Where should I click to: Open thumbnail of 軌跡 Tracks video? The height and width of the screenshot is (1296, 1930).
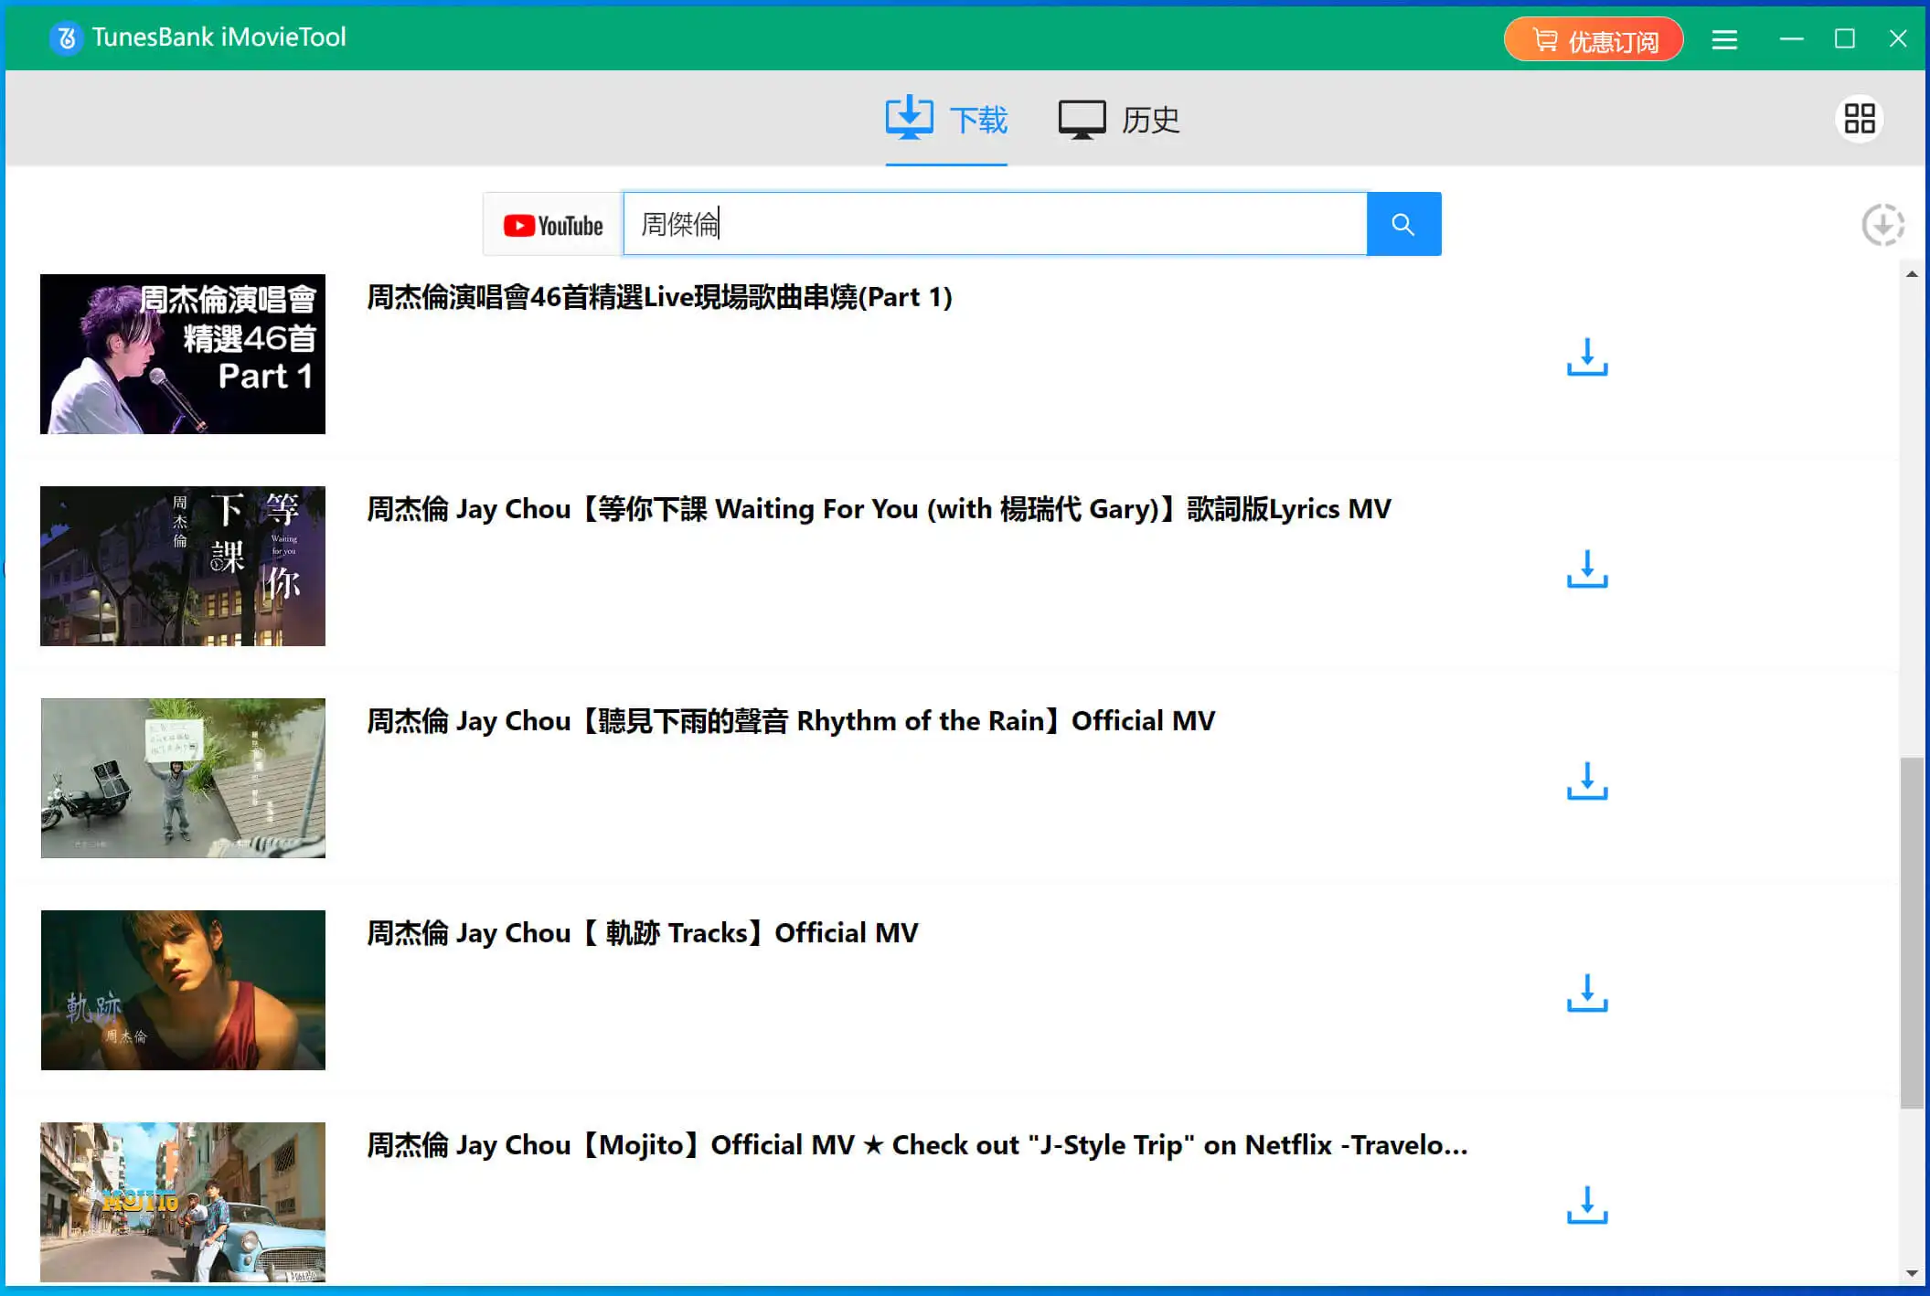click(x=183, y=990)
